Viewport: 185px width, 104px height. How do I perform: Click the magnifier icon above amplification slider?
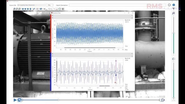coord(173,13)
